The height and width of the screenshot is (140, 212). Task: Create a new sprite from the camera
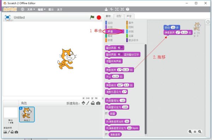click(x=98, y=103)
